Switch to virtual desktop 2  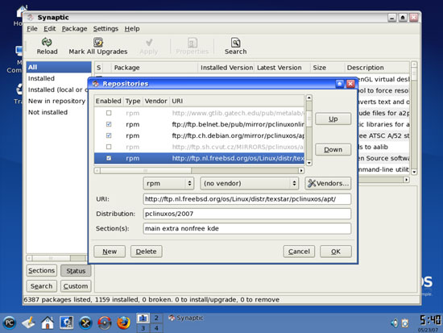(x=156, y=318)
